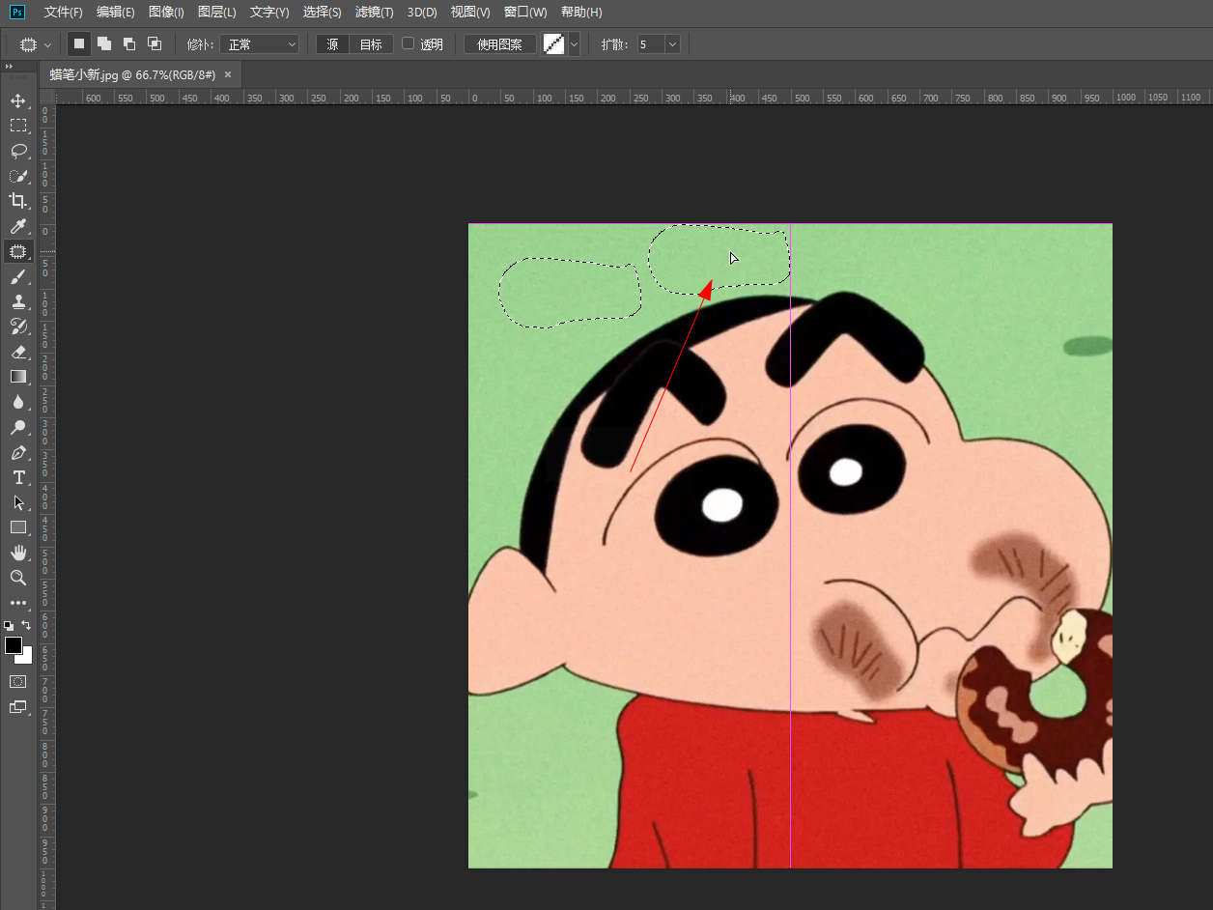Screen dimensions: 1213x910
Task: Expand the 扩散 value dropdown arrow
Action: click(672, 44)
